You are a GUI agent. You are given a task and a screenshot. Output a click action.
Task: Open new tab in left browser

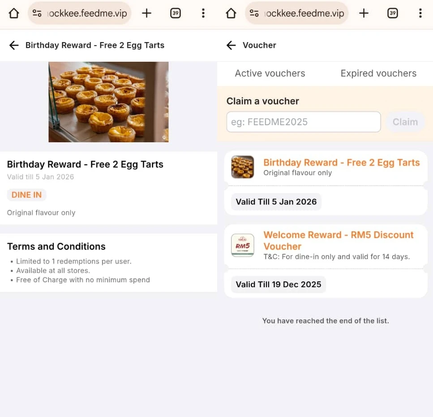click(x=146, y=13)
